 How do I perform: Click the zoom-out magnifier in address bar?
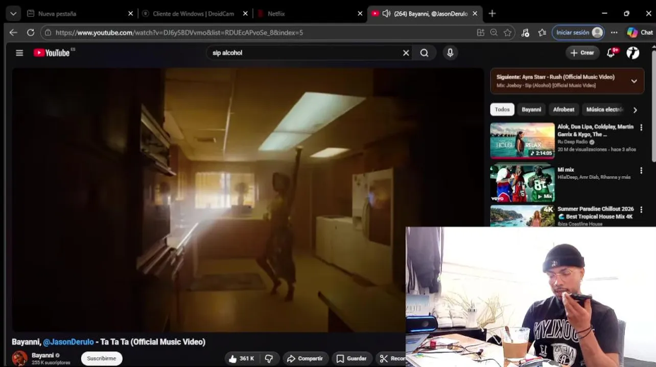[494, 32]
